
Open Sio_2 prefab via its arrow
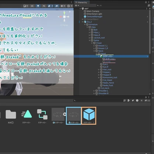click(147, 22)
